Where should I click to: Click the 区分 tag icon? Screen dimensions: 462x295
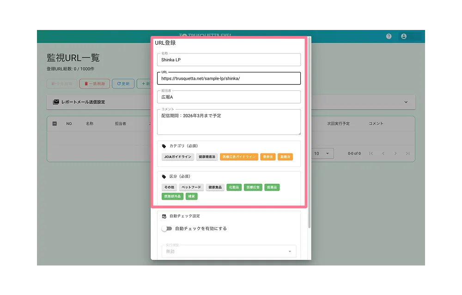point(163,176)
